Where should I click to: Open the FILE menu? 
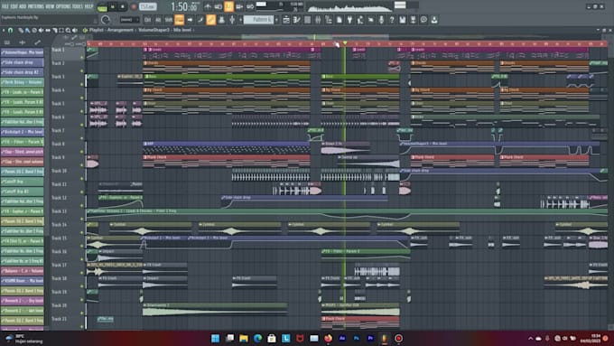point(5,6)
